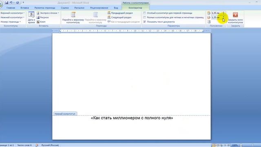Go to Предыдущий раздел
This screenshot has height=147, width=261.
(x=120, y=13)
